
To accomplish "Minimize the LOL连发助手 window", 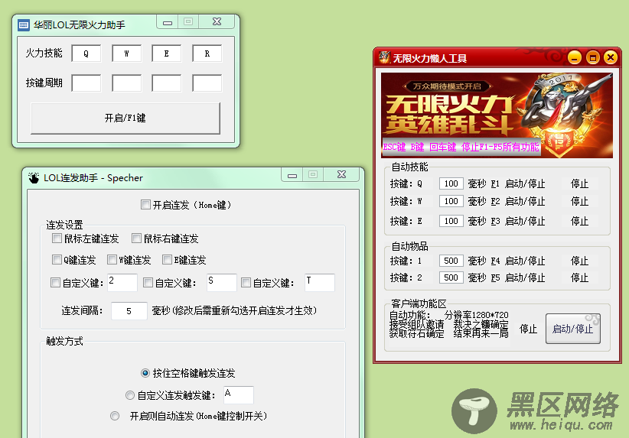I will click(292, 175).
